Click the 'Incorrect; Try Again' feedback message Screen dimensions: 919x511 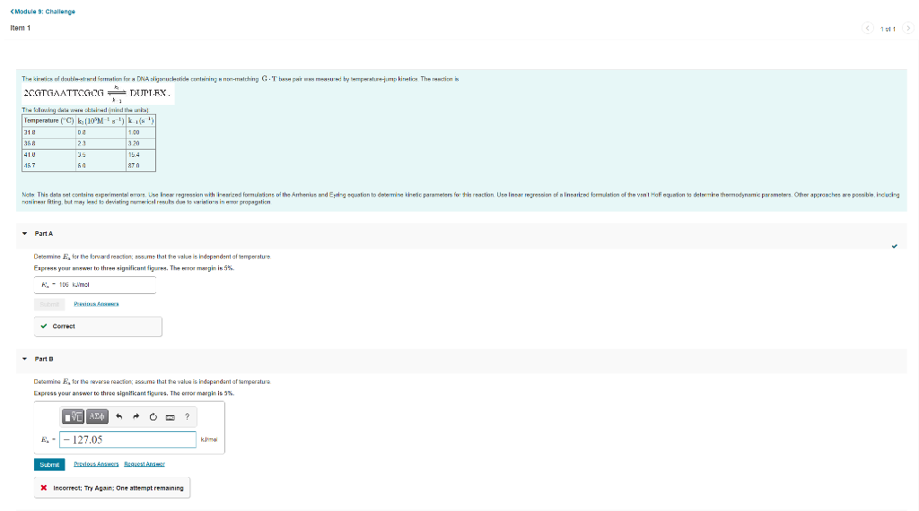click(112, 489)
